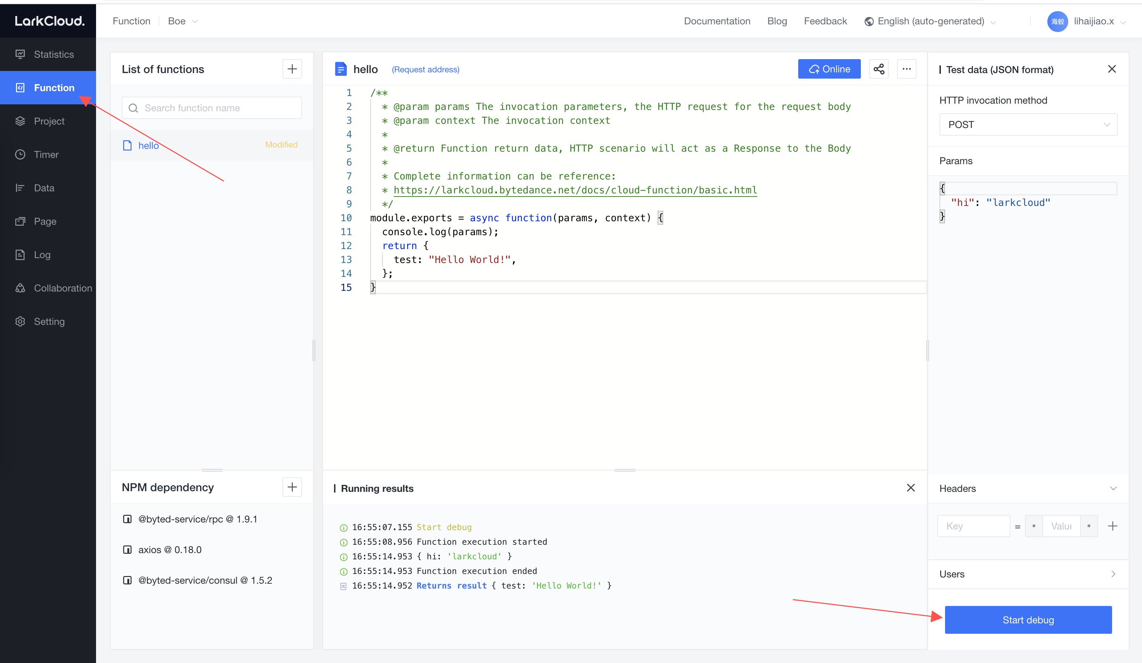The width and height of the screenshot is (1142, 663).
Task: Select the Function sidebar item
Action: (48, 88)
